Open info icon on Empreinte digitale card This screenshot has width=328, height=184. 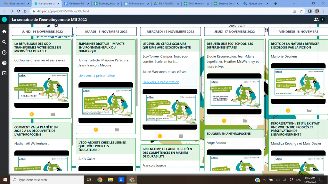[96, 130]
